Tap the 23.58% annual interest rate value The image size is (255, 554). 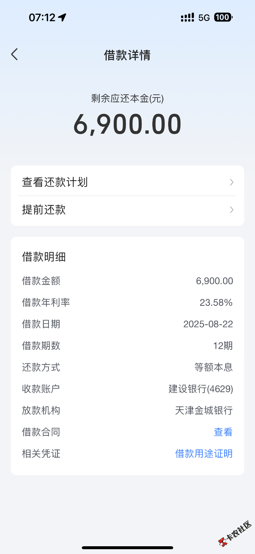216,302
